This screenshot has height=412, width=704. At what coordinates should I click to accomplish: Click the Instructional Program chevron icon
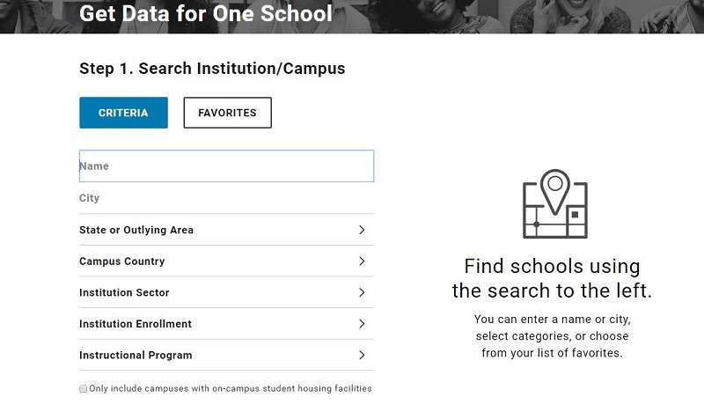click(x=362, y=356)
